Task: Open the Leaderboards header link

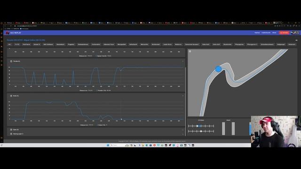Action: [x=266, y=33]
